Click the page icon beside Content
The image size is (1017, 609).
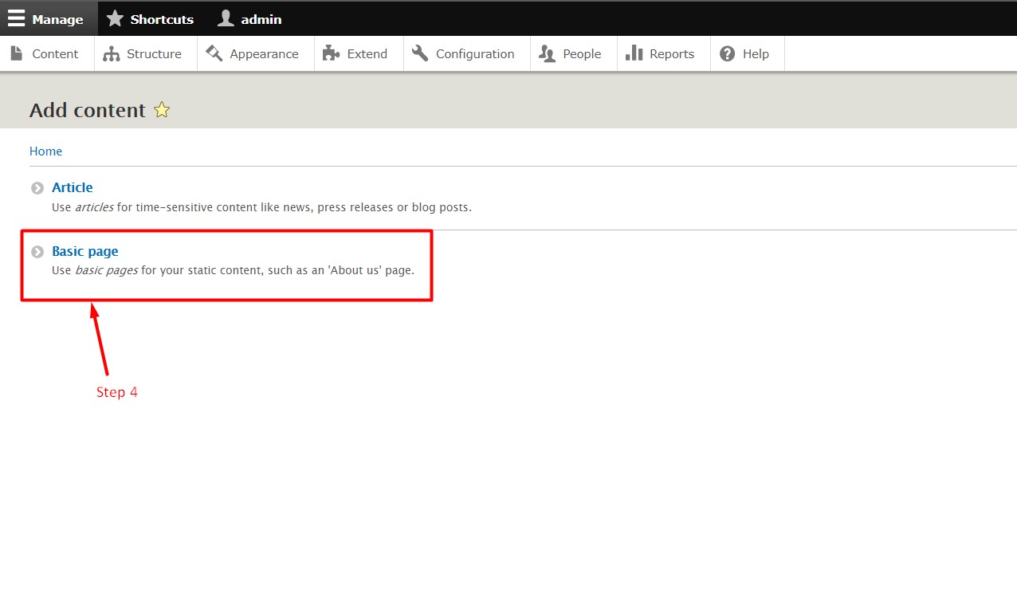click(x=17, y=53)
